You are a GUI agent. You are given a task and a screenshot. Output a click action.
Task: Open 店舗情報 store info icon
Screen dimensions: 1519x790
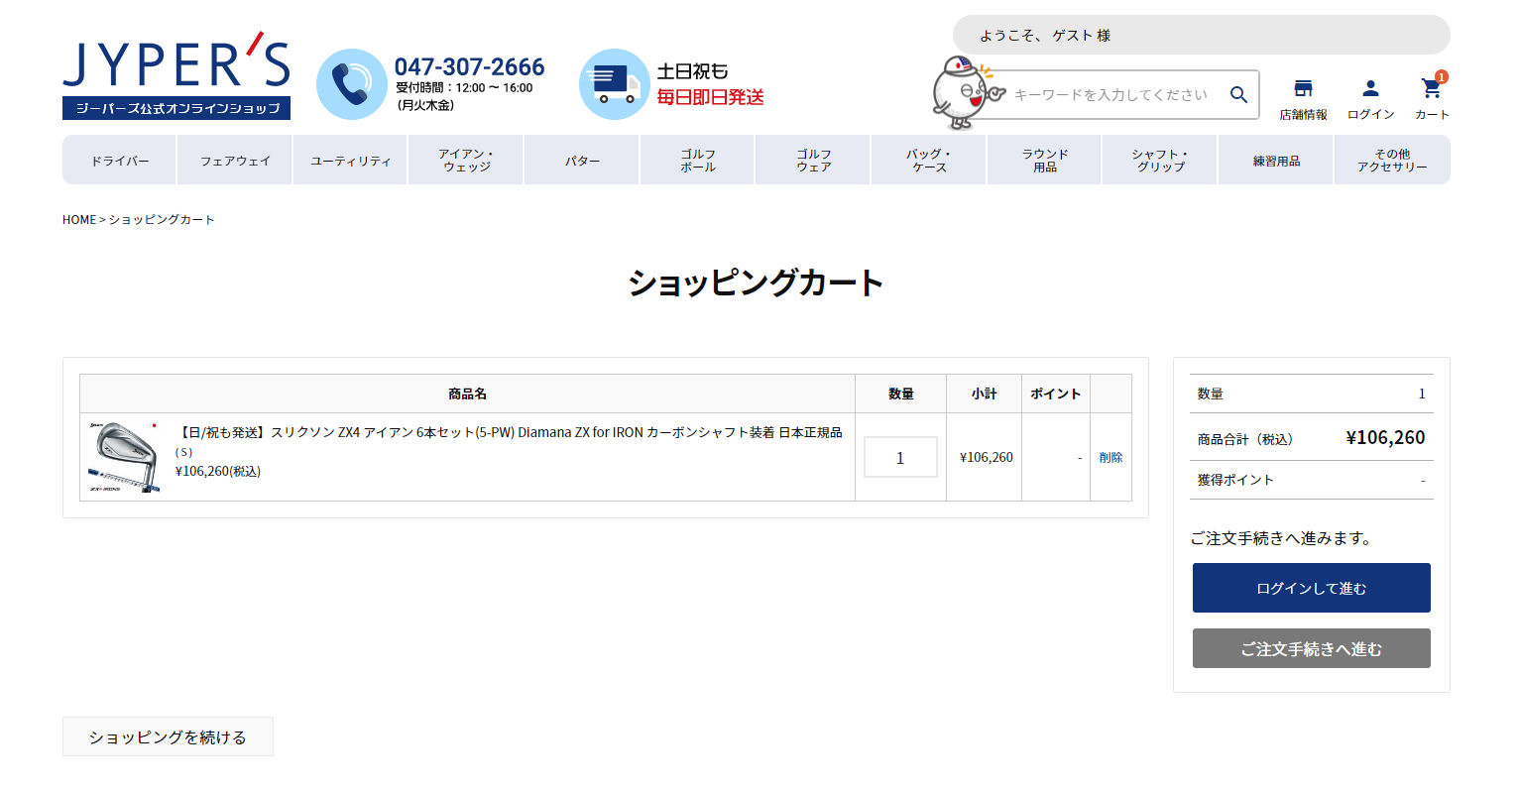pyautogui.click(x=1304, y=87)
